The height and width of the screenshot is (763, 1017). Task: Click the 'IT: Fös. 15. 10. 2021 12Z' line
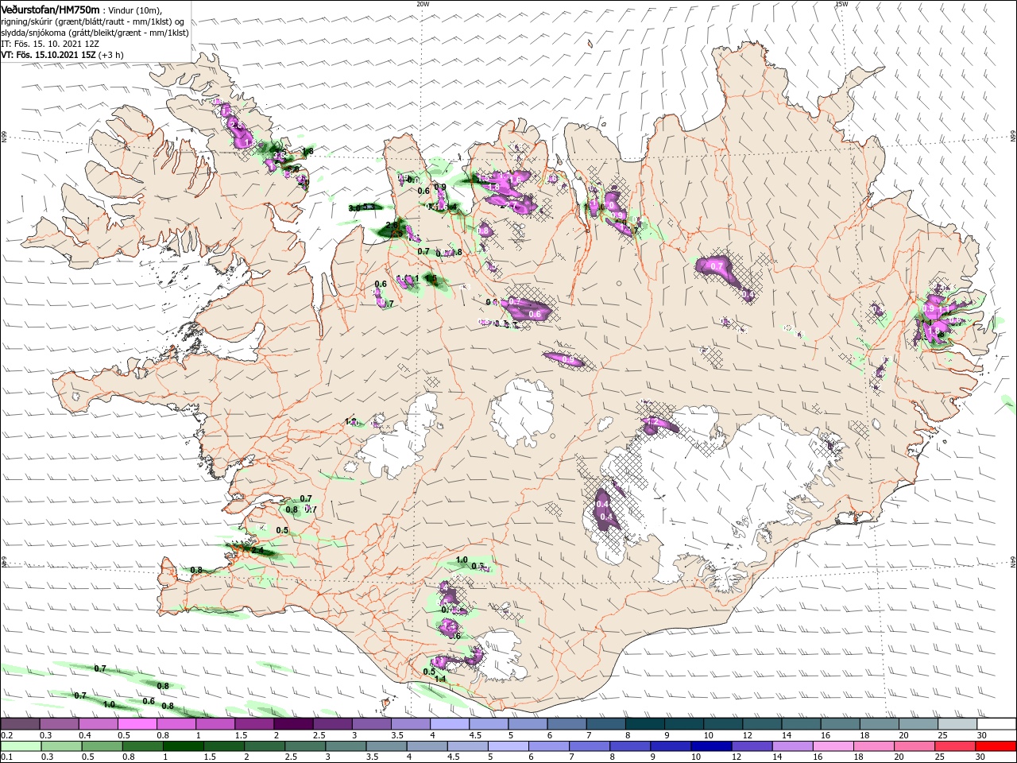[48, 43]
